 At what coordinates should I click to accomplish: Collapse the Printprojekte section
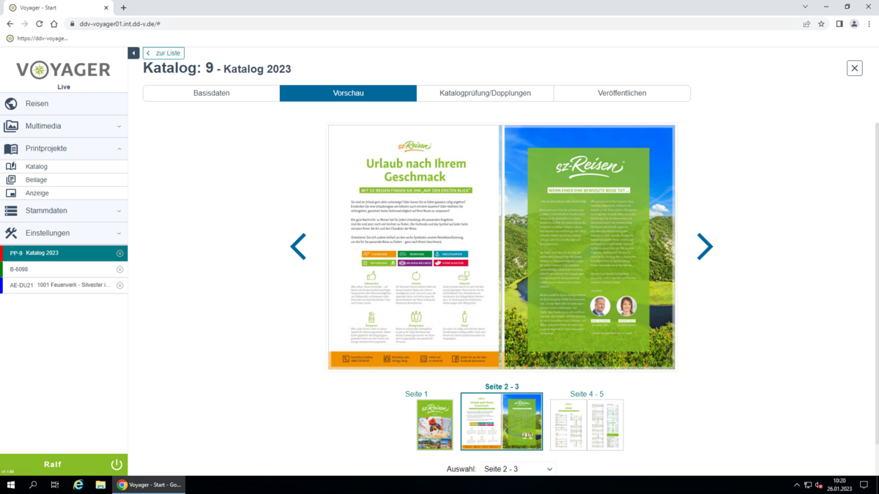[x=64, y=149]
